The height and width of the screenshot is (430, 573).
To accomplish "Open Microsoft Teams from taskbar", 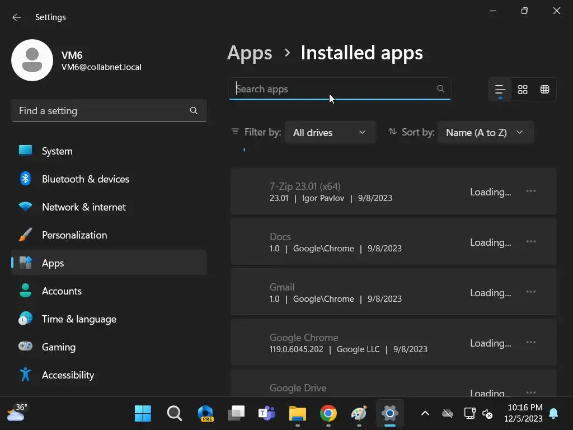I will coord(267,414).
